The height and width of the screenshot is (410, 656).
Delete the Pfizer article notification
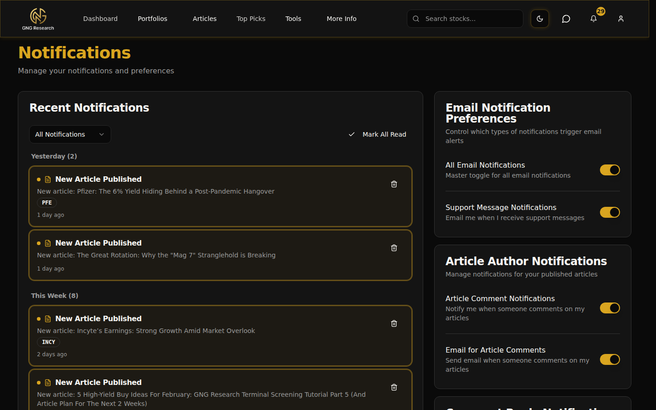[x=394, y=184]
